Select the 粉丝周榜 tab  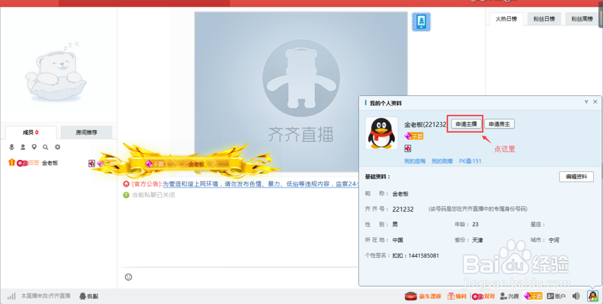point(582,19)
